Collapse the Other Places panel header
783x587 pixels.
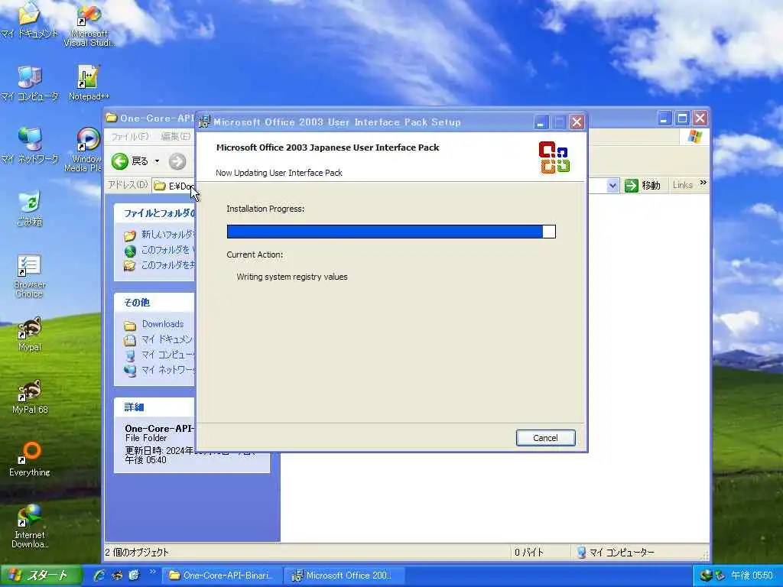pos(154,302)
